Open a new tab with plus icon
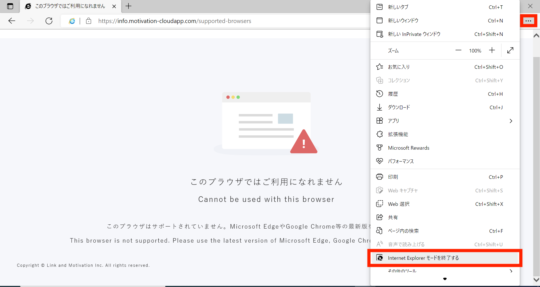Screen dimensions: 540x287 click(x=129, y=6)
